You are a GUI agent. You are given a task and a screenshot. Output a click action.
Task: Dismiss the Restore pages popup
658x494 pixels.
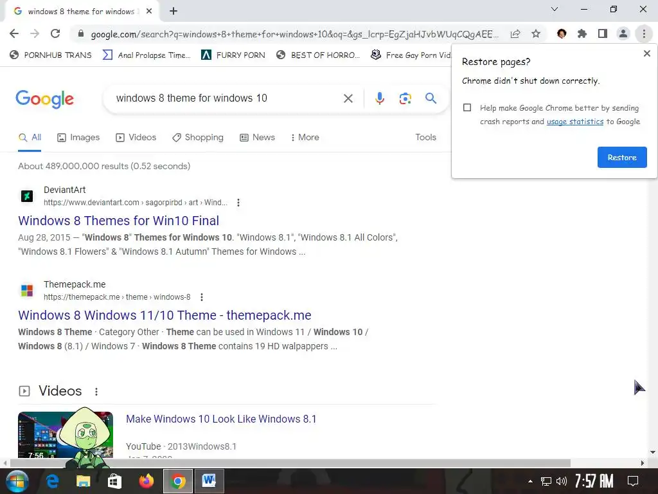646,53
